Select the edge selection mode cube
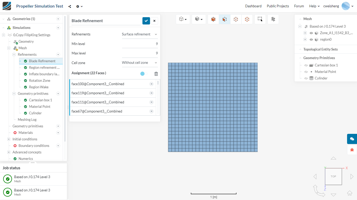 236,19
